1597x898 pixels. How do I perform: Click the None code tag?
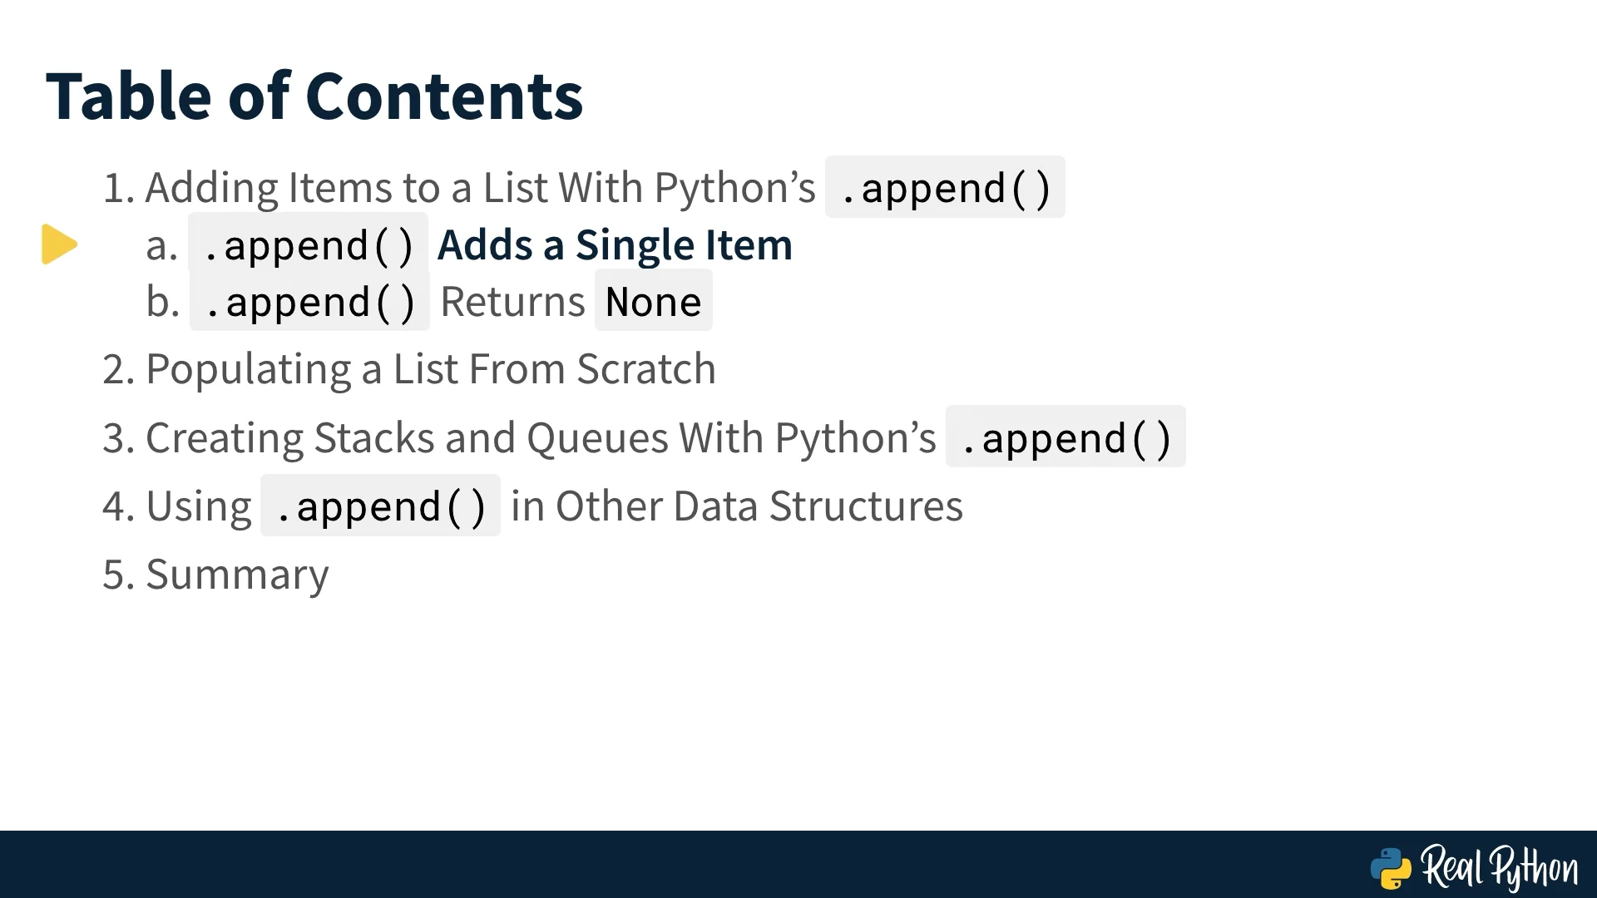[654, 301]
